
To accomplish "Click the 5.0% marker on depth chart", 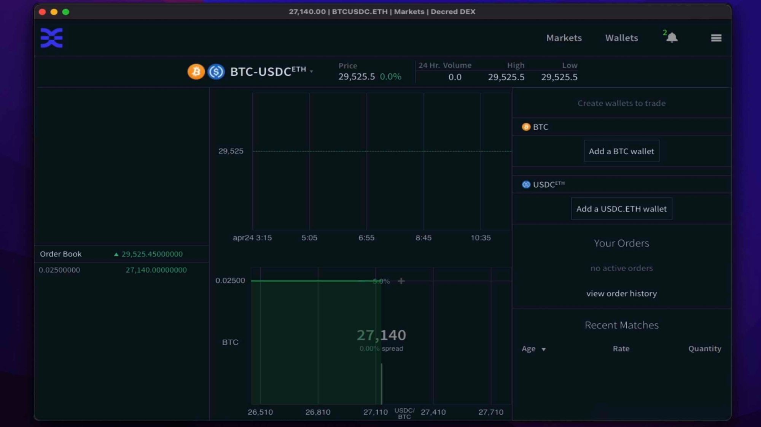I will click(381, 282).
